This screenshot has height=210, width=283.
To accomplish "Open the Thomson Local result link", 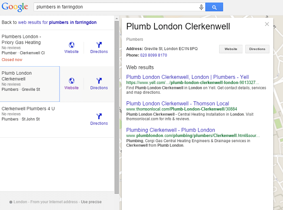I will point(177,103).
